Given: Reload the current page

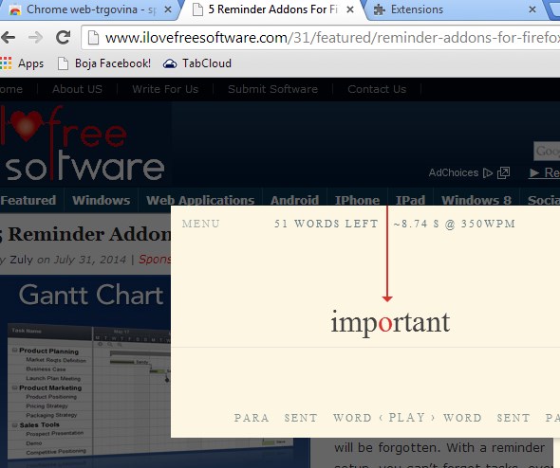Looking at the screenshot, I should pos(64,37).
